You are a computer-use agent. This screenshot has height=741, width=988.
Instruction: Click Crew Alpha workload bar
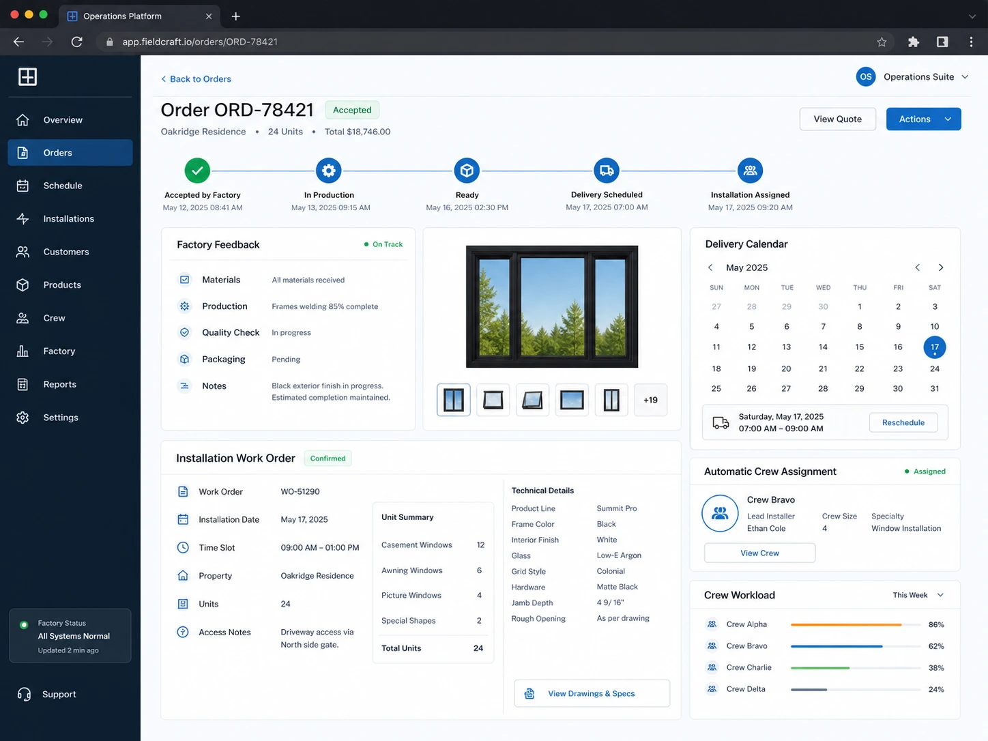point(854,624)
